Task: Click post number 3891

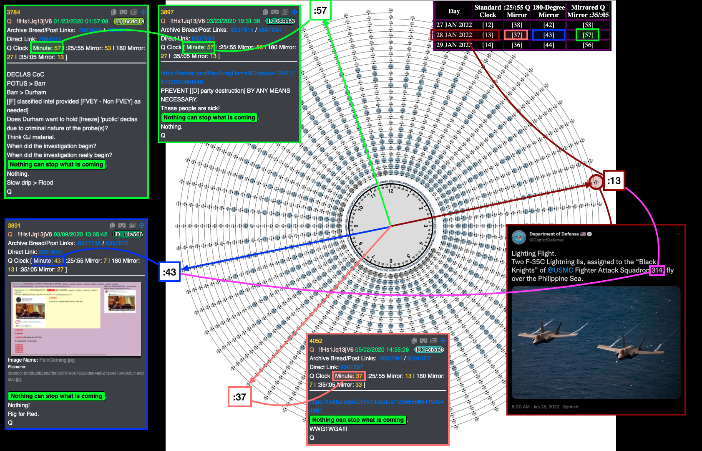Action: click(x=14, y=225)
